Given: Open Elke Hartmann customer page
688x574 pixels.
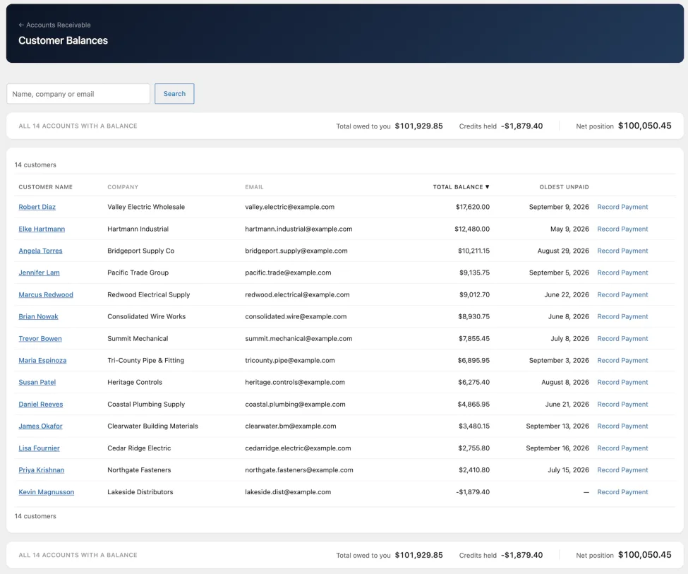Looking at the screenshot, I should [42, 229].
